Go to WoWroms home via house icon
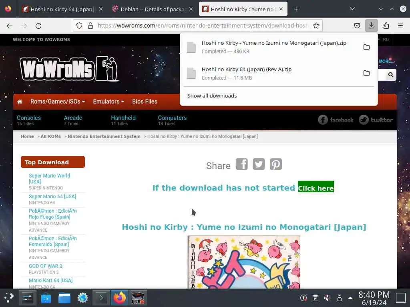The image size is (410, 307). 20,102
